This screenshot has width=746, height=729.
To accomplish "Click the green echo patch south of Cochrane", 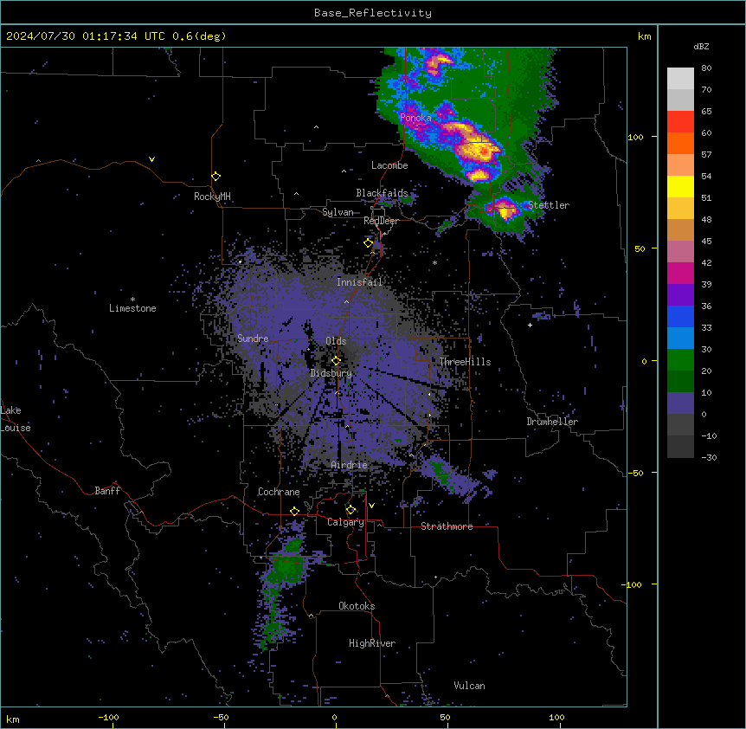I will tap(287, 567).
